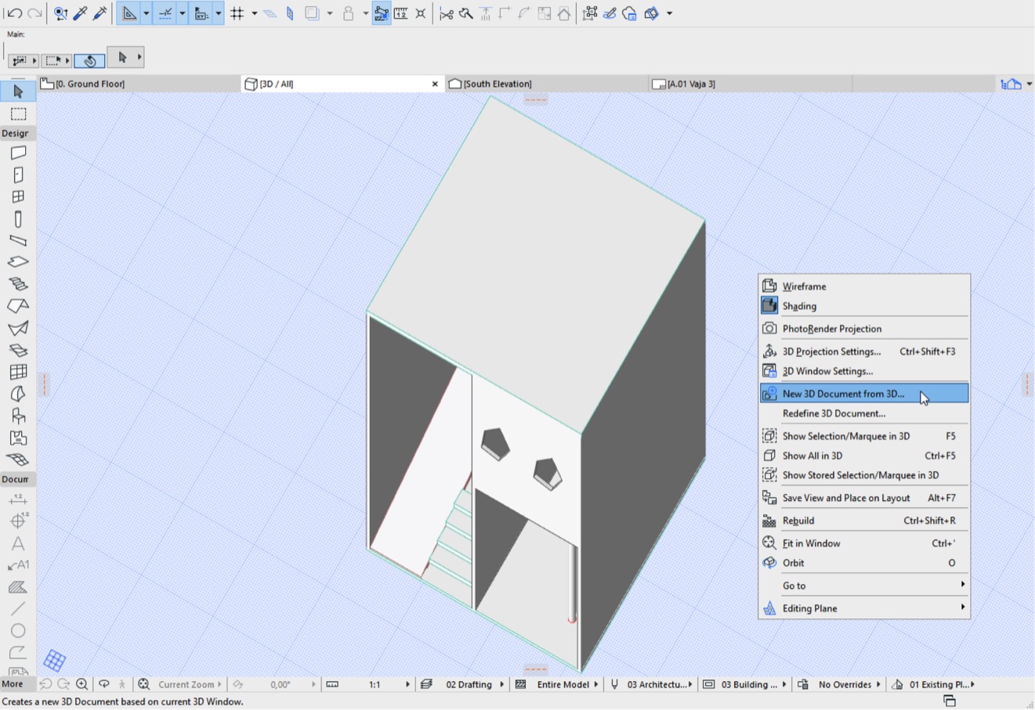Toggle the Suspend Groups button
Viewport: 1035px width, 710px height.
coord(590,13)
